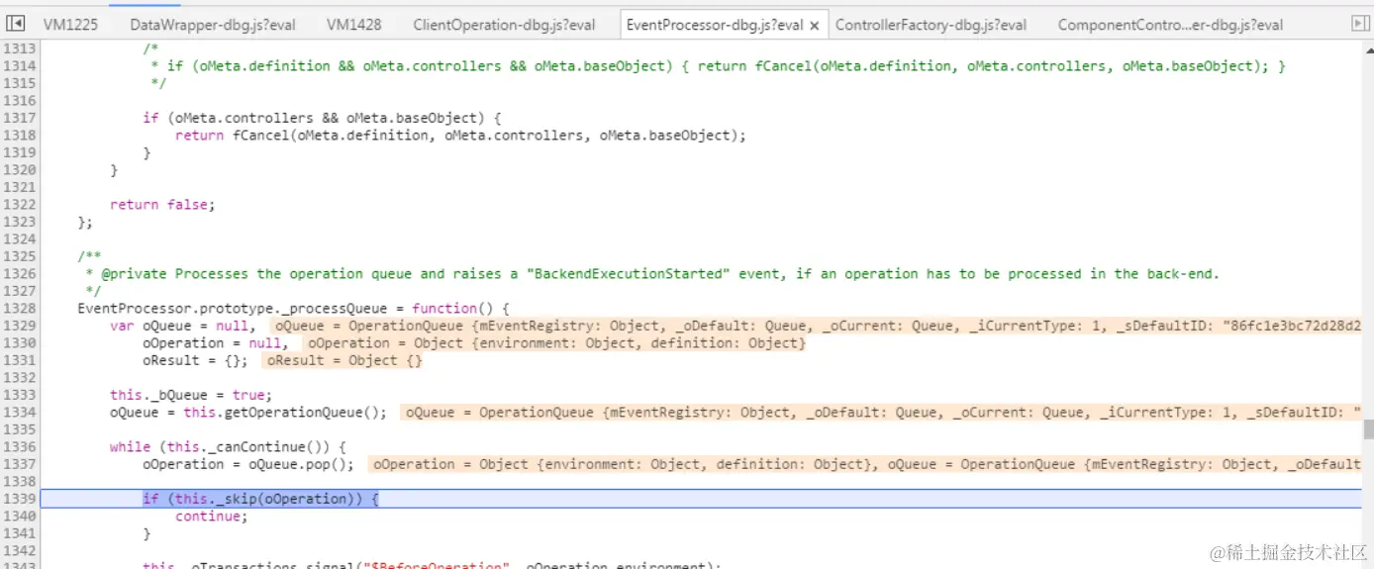This screenshot has height=569, width=1374.
Task: Close the EventProcessor-dbg.js tab
Action: tap(814, 26)
